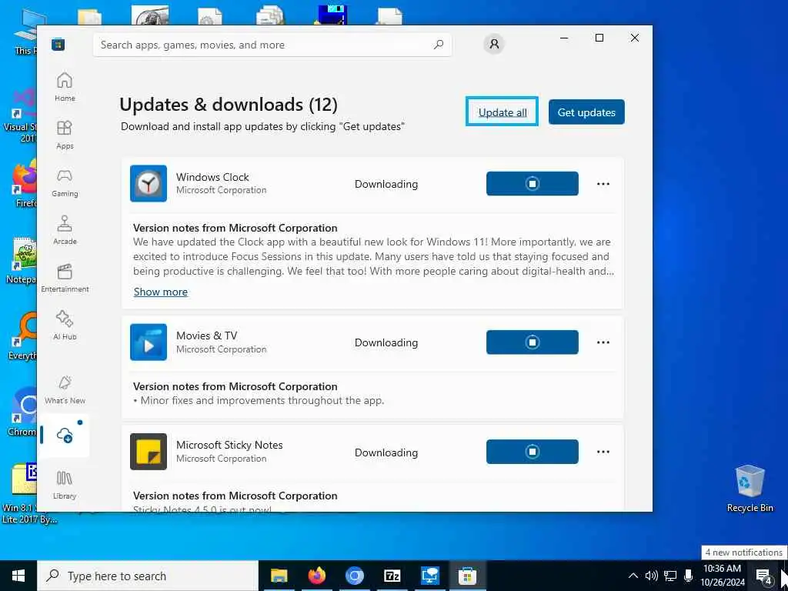Viewport: 788px width, 591px height.
Task: Stop the Movies & TV download
Action: pos(533,342)
